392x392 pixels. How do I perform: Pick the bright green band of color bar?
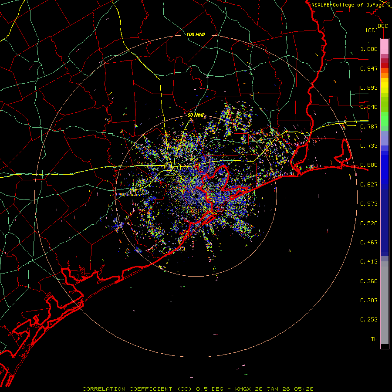[385, 119]
